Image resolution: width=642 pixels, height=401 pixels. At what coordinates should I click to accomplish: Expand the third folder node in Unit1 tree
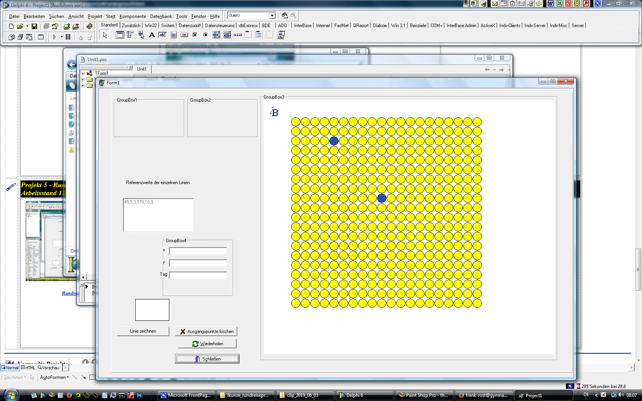pos(83,86)
